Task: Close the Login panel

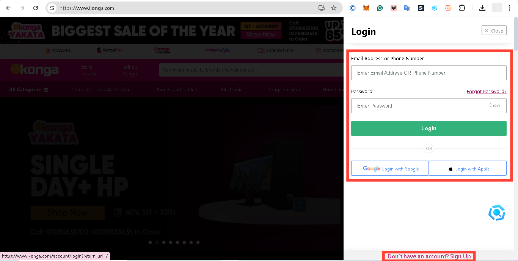Action: tap(494, 31)
